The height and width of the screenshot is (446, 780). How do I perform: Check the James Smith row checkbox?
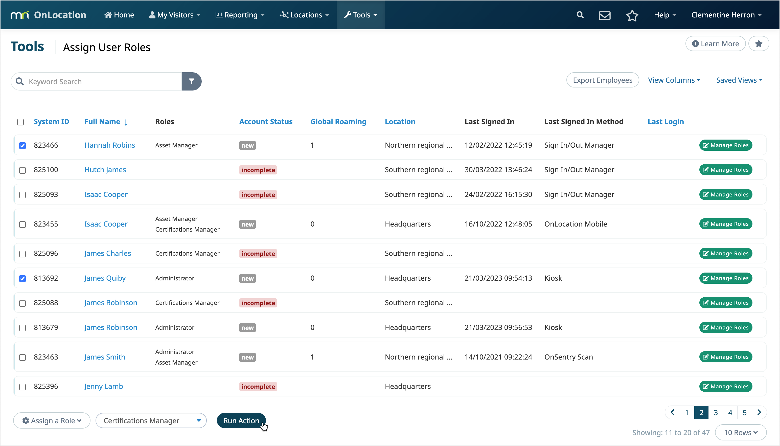point(22,357)
